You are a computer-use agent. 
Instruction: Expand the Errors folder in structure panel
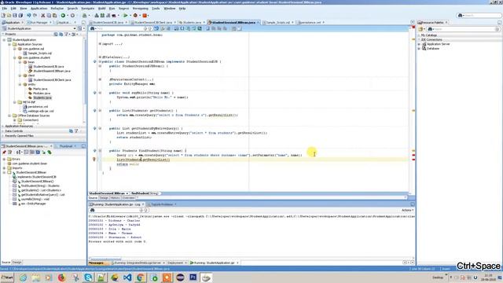pyautogui.click(x=5, y=159)
